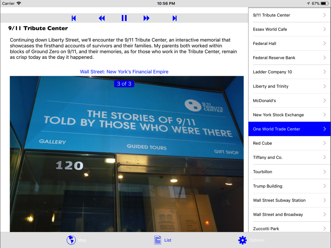Select One World Trade Center in list
331x248 pixels.
click(290, 129)
